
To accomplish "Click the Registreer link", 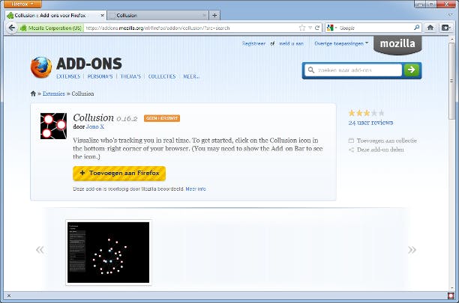I will (x=253, y=43).
